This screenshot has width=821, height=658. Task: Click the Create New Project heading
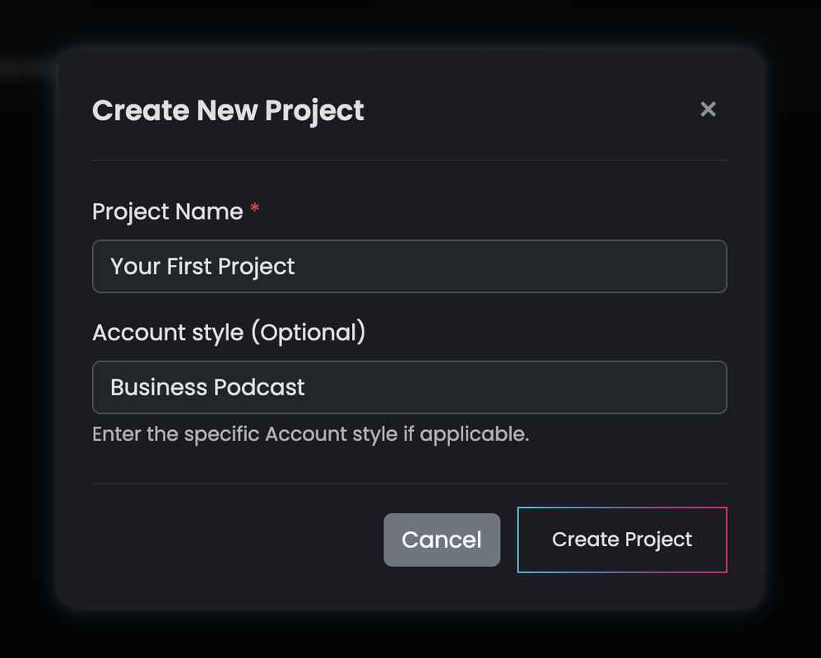click(x=228, y=110)
